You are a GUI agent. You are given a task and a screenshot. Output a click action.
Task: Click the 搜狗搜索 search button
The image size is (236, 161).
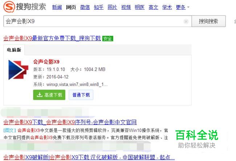[x=209, y=21]
